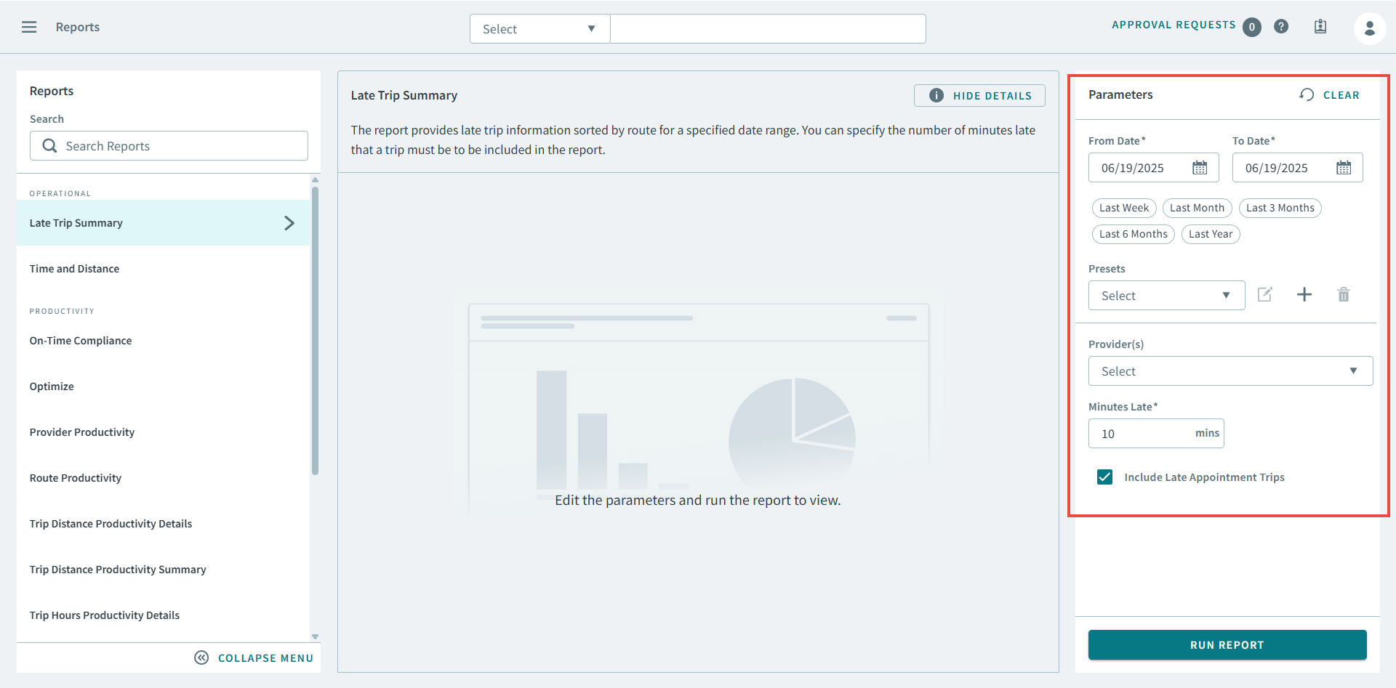Open the hamburger navigation menu
This screenshot has width=1396, height=688.
[29, 27]
